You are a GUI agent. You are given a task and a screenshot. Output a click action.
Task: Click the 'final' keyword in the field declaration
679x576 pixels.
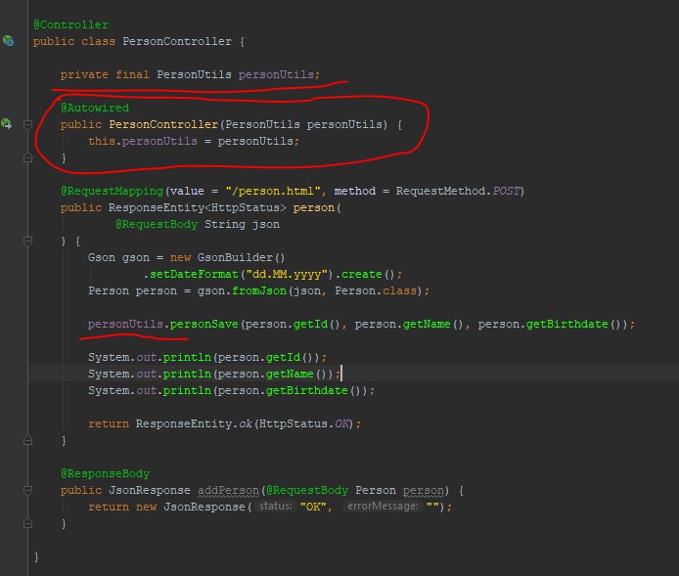[x=132, y=74]
